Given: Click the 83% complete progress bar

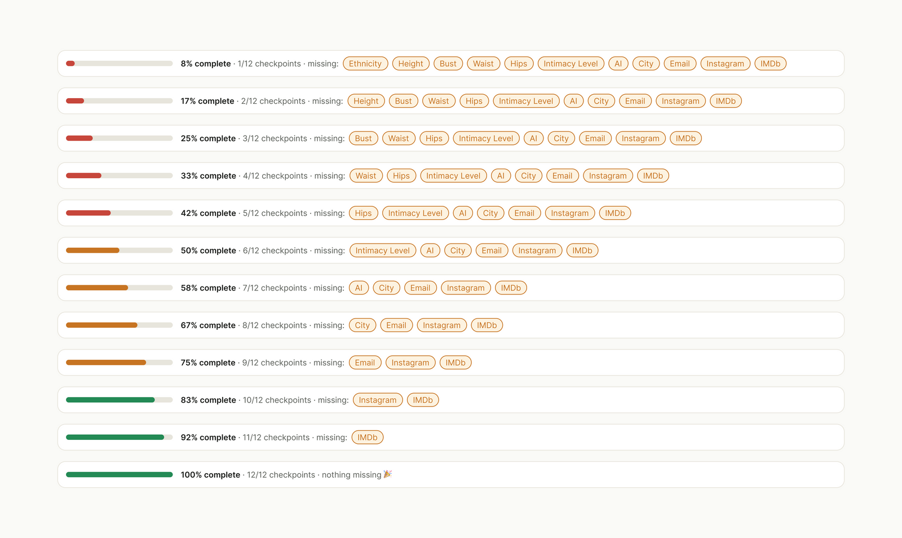Looking at the screenshot, I should coord(120,400).
